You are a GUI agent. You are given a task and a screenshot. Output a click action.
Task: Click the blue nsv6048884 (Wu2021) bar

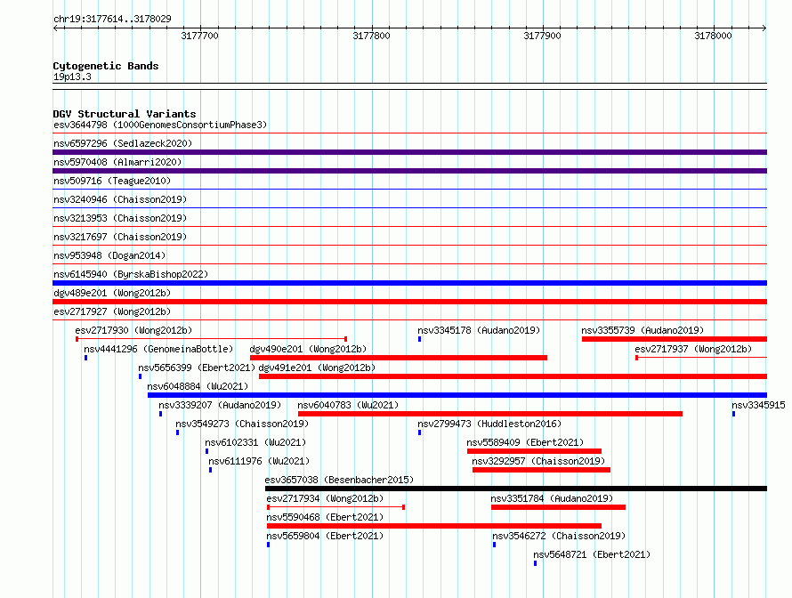(457, 395)
